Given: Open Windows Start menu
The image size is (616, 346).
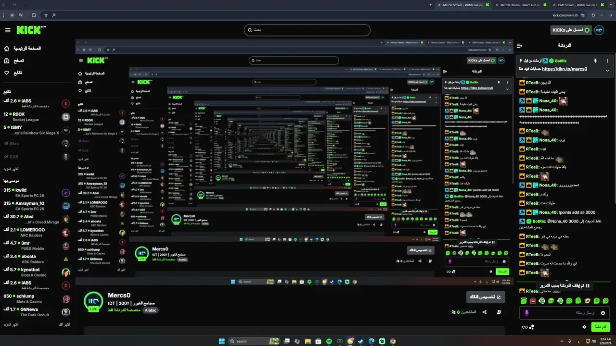Looking at the screenshot, I should pyautogui.click(x=221, y=341).
